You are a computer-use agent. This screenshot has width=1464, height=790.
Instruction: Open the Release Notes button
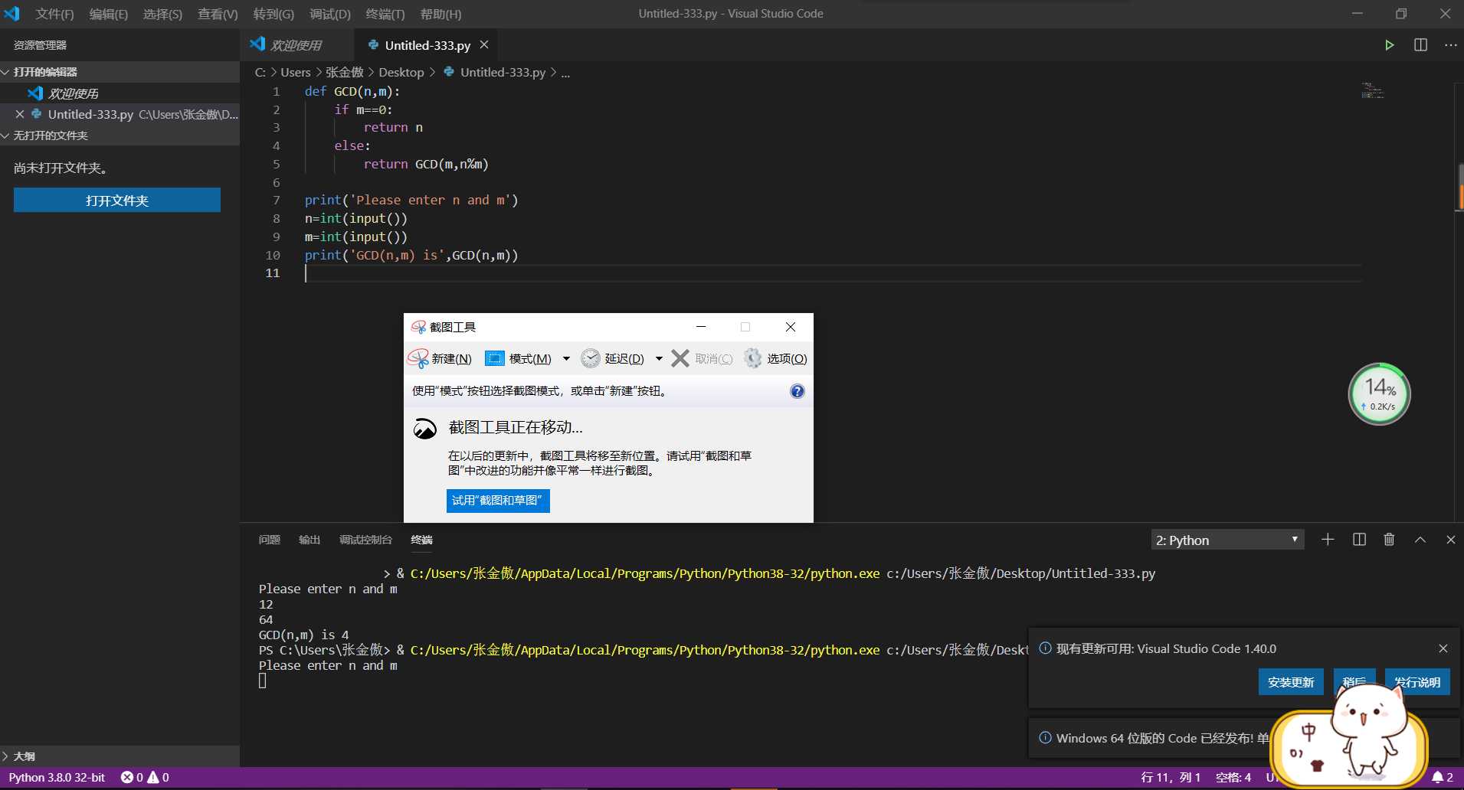pos(1417,682)
